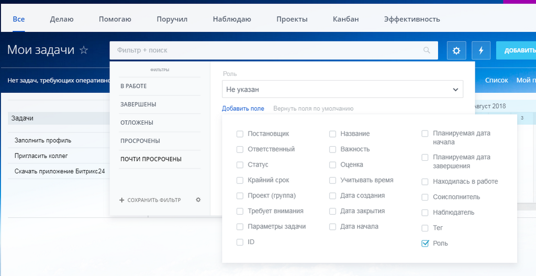The image size is (536, 276).
Task: Open the Пригласить коллег task
Action: (41, 156)
